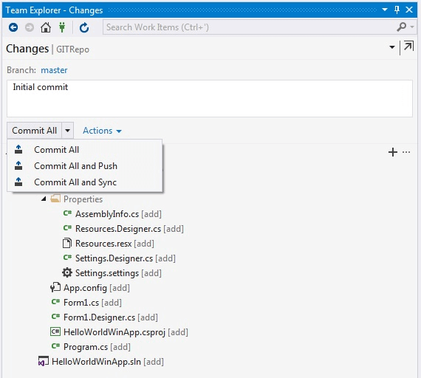
Task: Click gear icon of Settings.settings
Action: pyautogui.click(x=67, y=272)
